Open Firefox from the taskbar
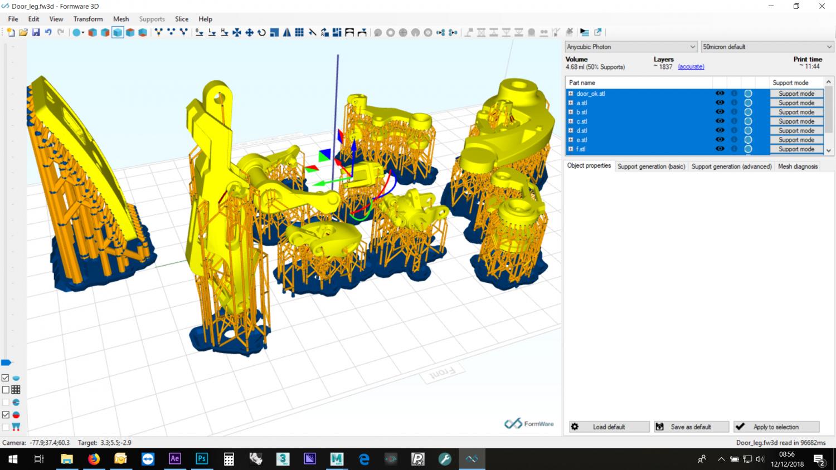Screen dimensions: 836x470 (94, 459)
